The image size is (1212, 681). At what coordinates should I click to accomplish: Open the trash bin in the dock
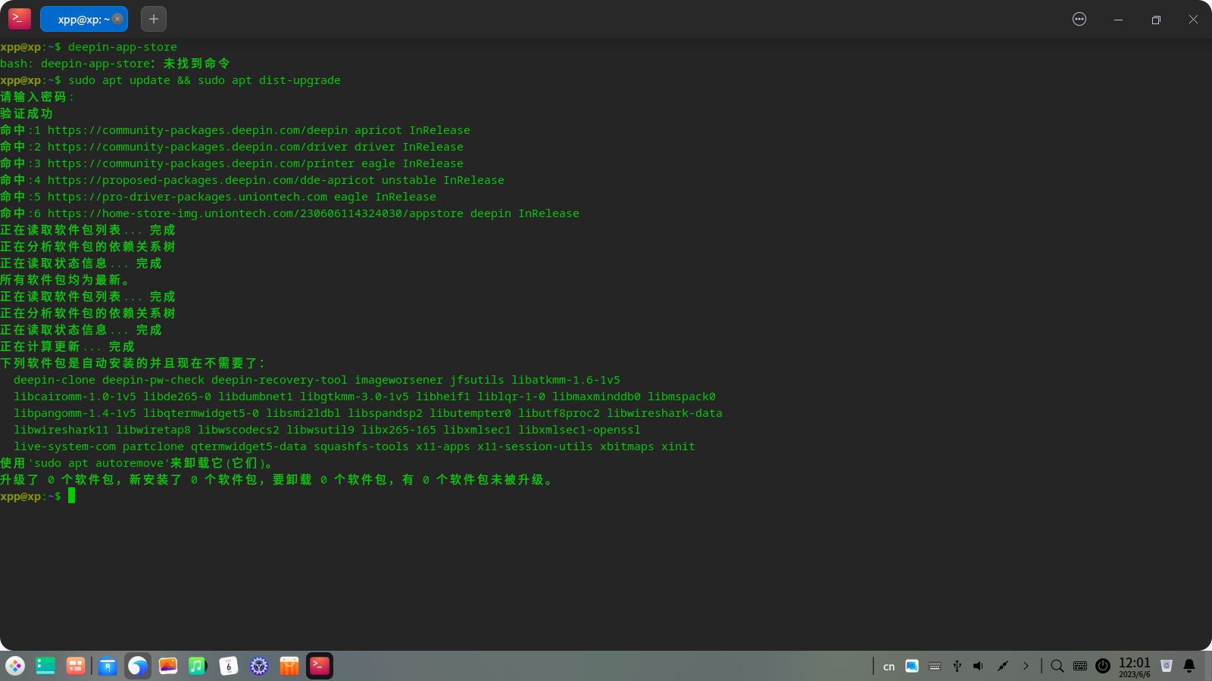(x=1167, y=666)
